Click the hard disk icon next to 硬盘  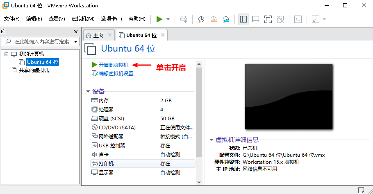pyautogui.click(x=94, y=119)
